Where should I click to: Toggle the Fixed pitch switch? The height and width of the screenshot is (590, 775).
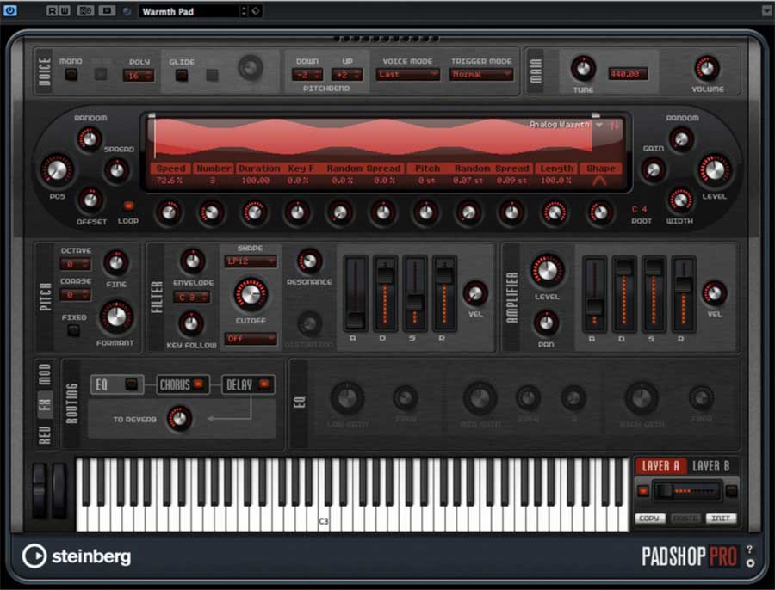74,330
